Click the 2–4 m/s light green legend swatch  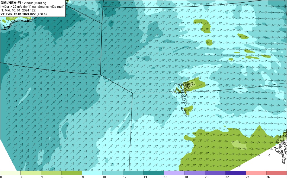[x=31, y=173]
